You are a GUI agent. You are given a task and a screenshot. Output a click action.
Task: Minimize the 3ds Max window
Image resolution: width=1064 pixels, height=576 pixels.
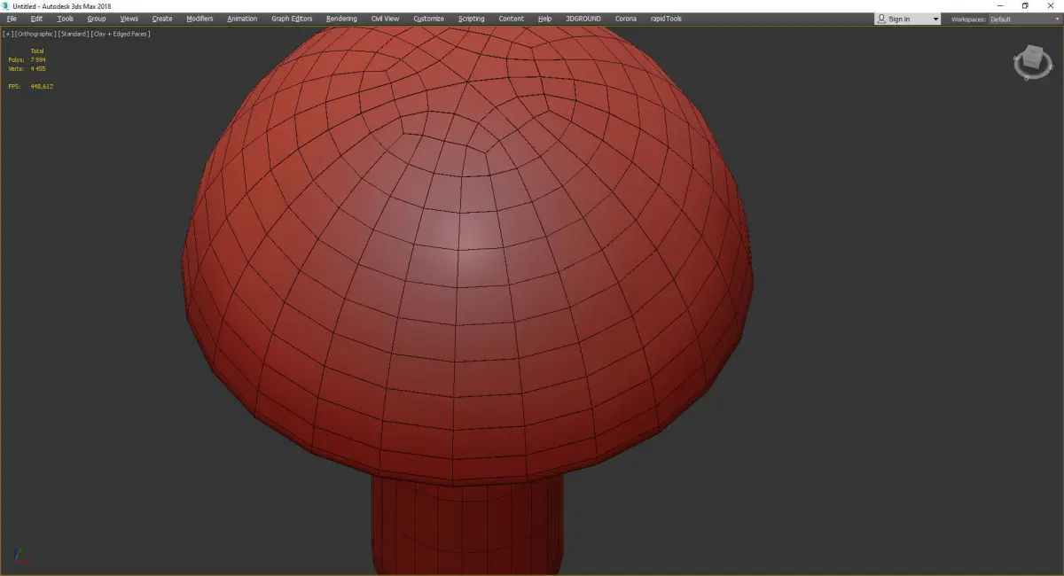(x=1000, y=6)
